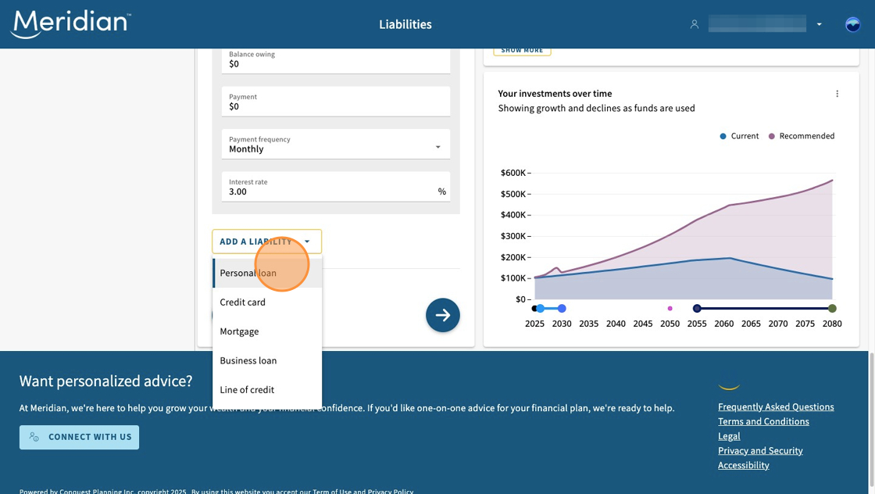Click the round avatar icon in the header

point(852,24)
